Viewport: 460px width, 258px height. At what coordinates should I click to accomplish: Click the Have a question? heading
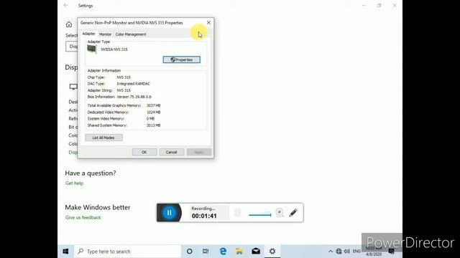[91, 173]
